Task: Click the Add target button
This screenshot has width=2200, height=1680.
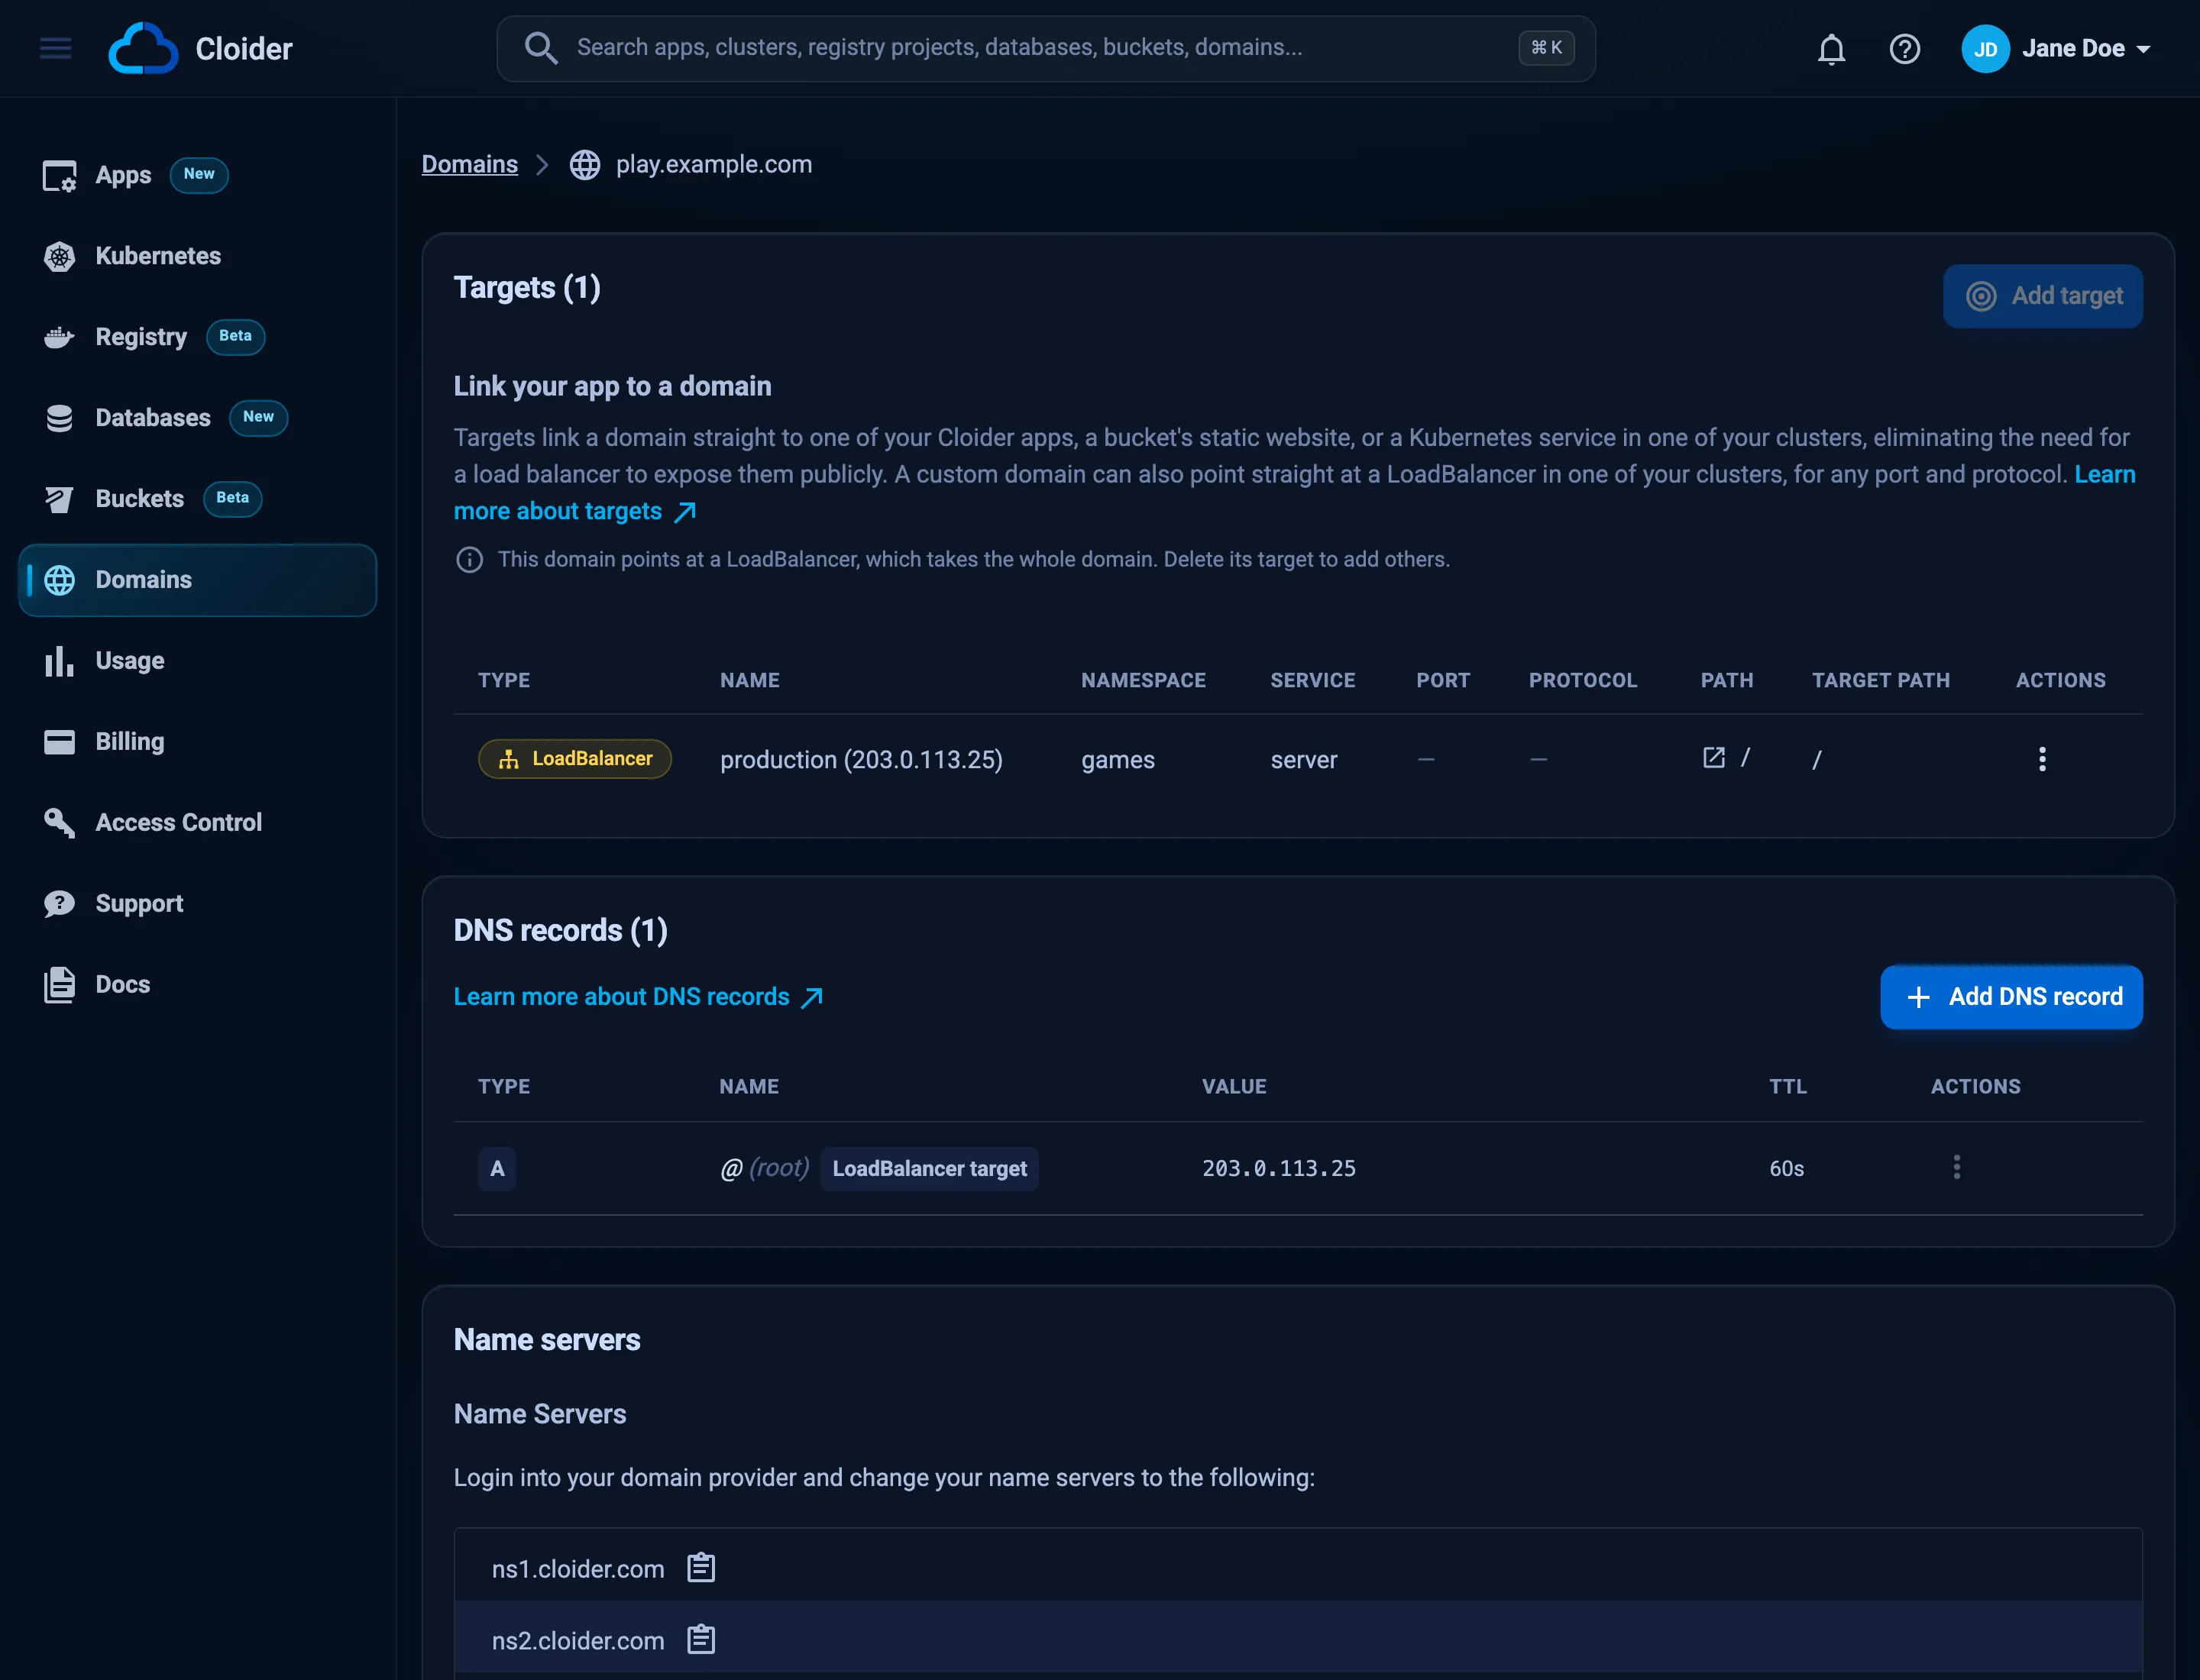Action: coord(2042,296)
